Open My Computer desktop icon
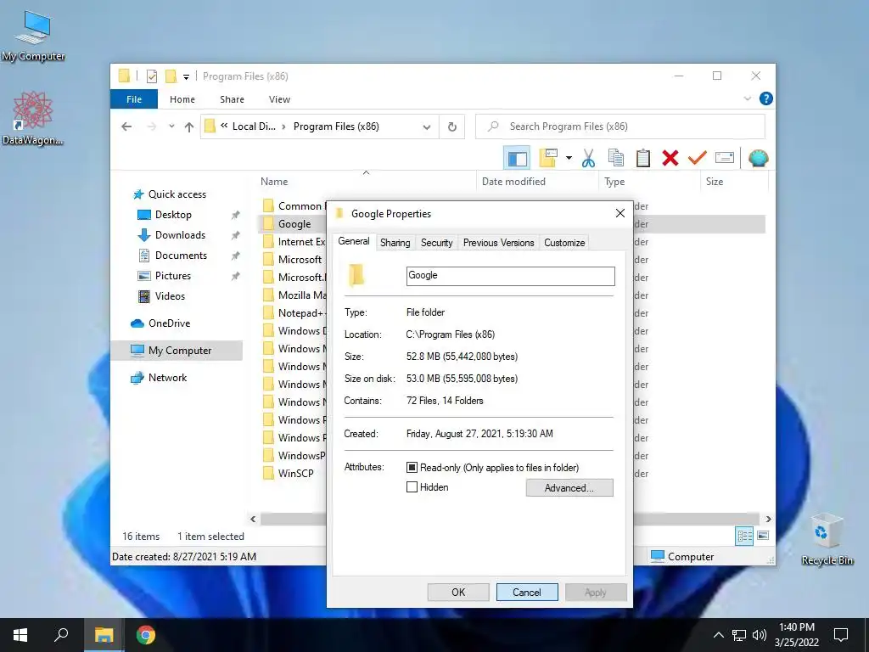This screenshot has height=652, width=869. coord(33,35)
